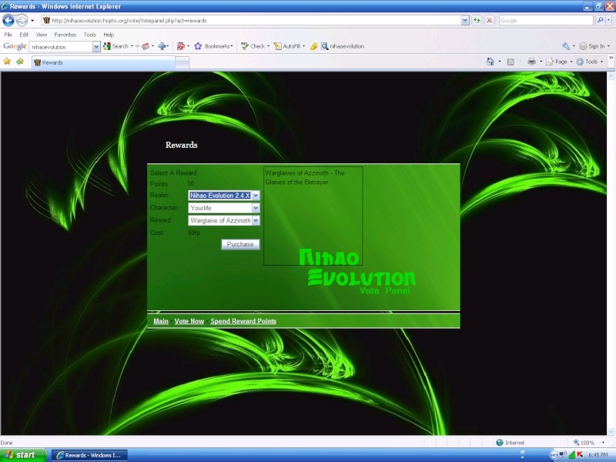The width and height of the screenshot is (616, 462).
Task: Open a new blank tab button
Action: pos(182,62)
